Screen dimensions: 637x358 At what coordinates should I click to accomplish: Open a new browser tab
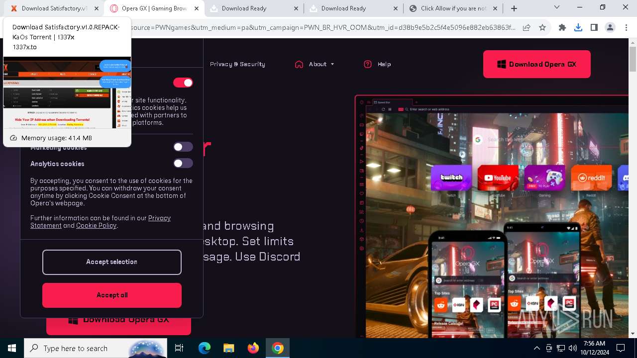[x=514, y=8]
